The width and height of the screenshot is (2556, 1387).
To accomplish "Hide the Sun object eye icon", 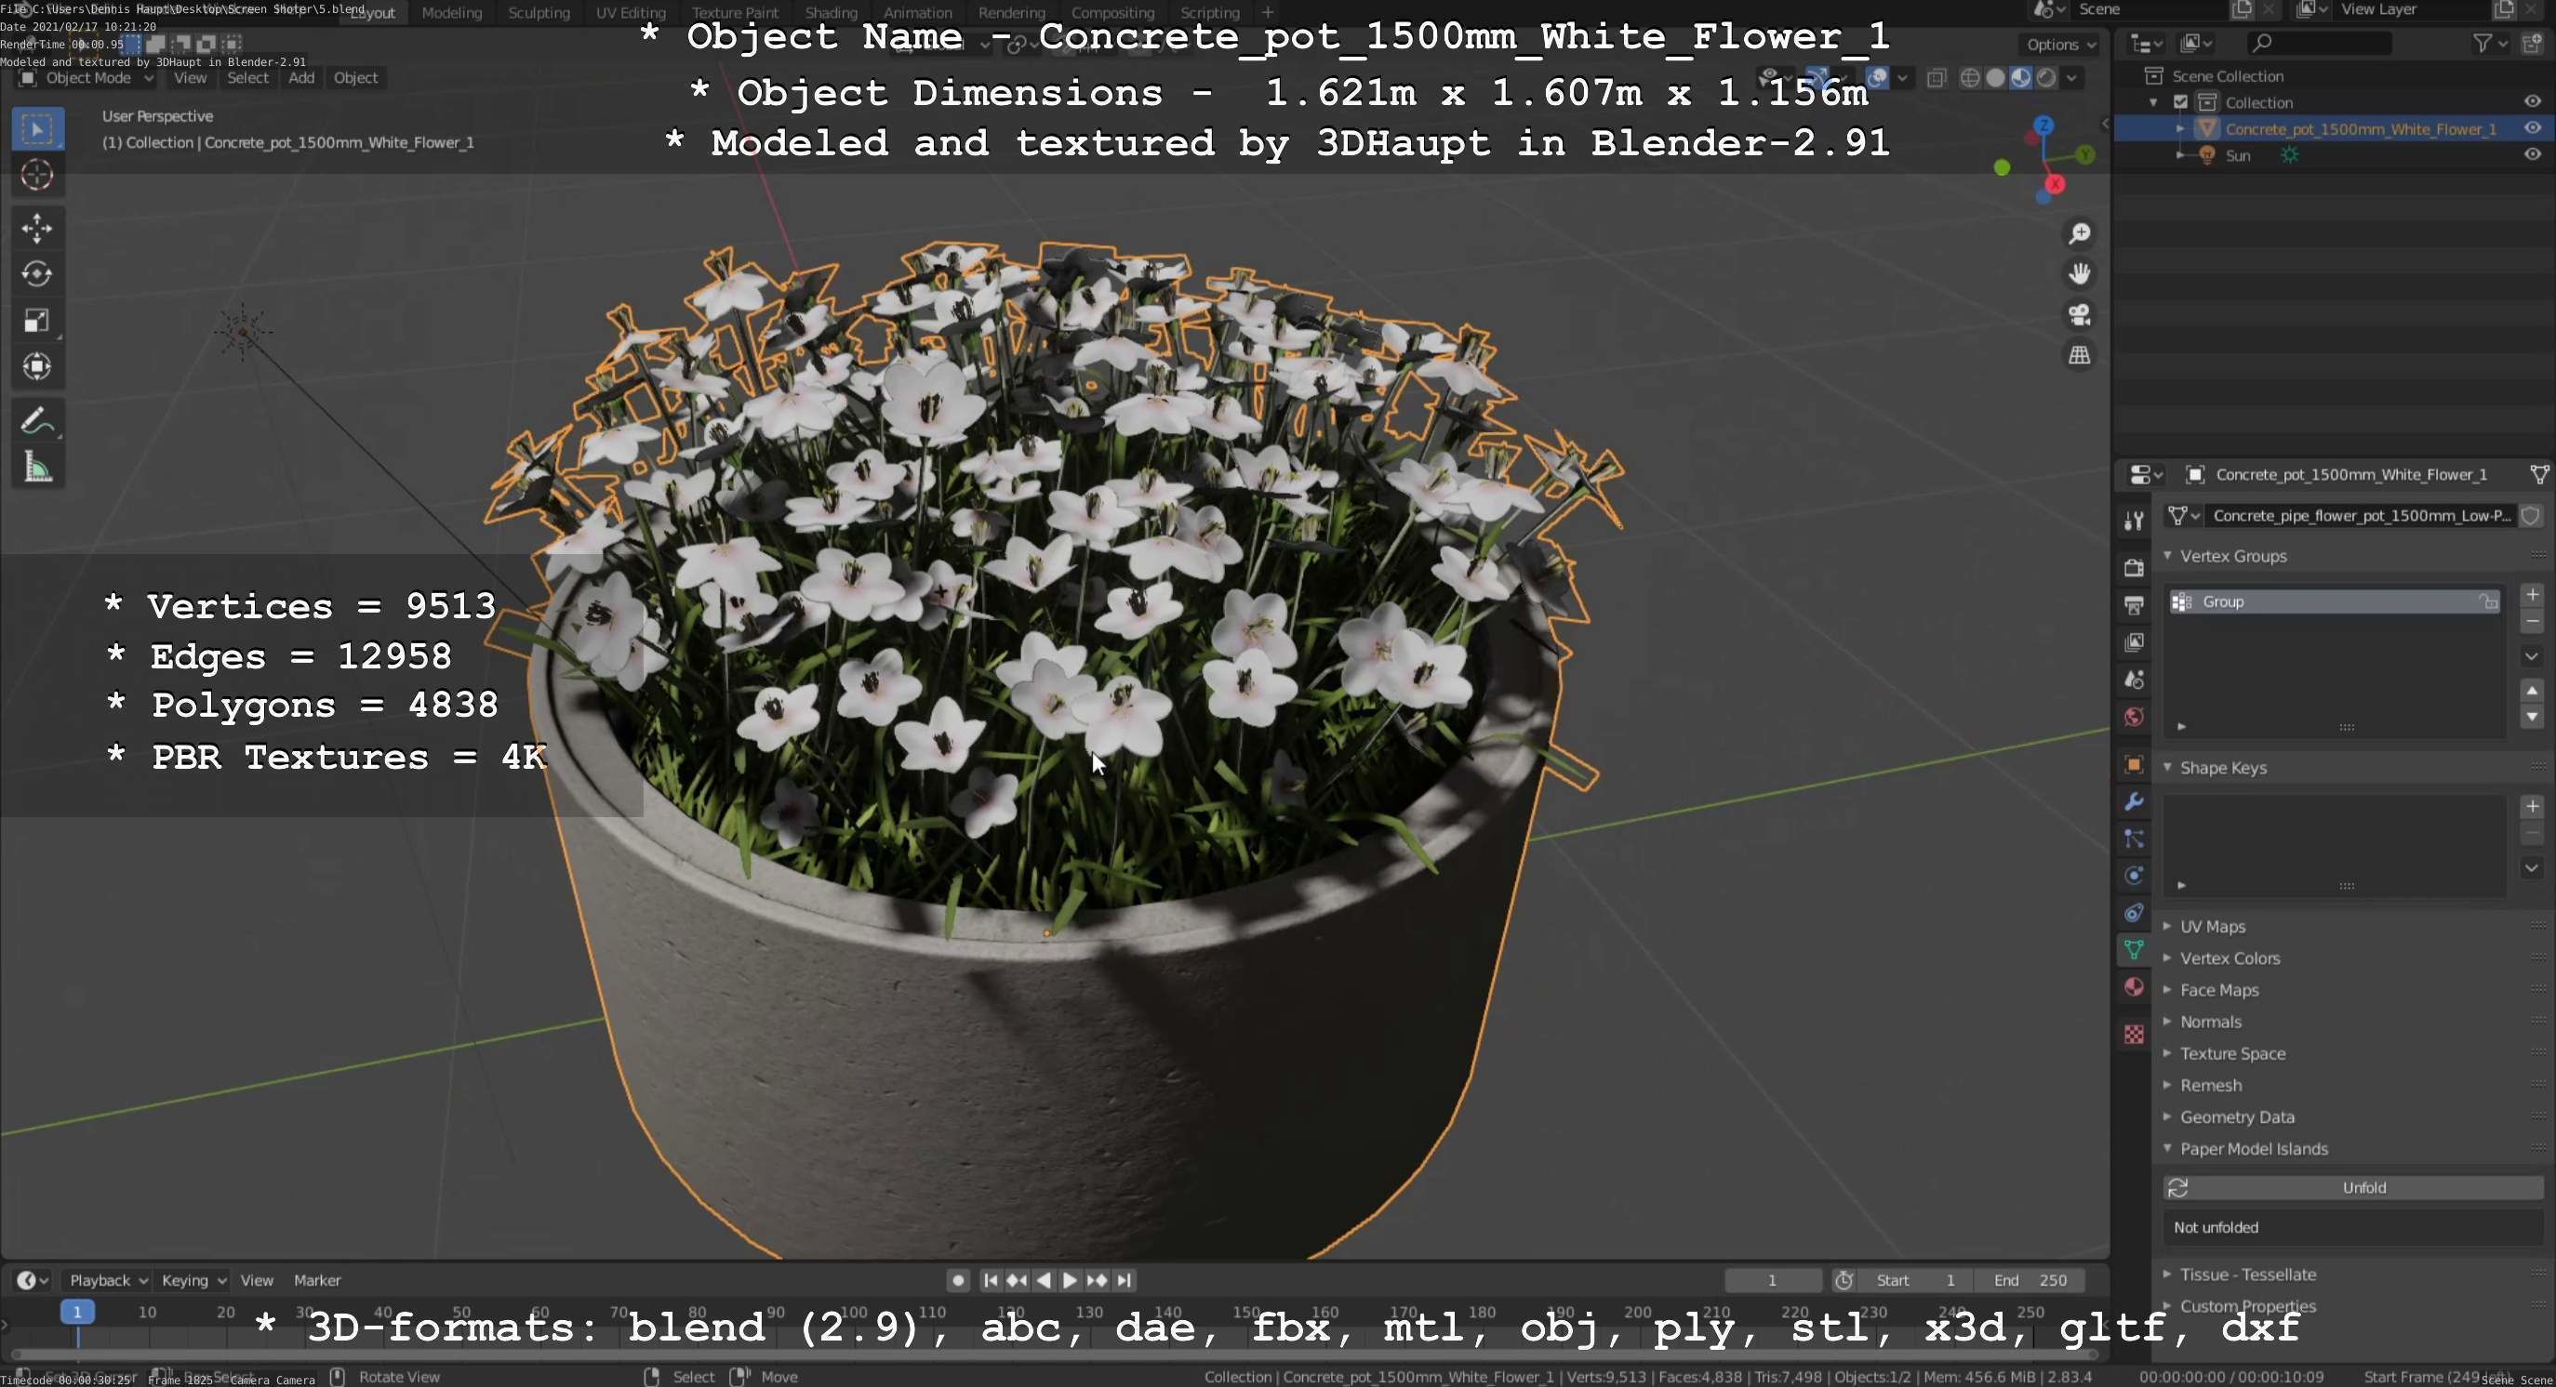I will click(2532, 154).
